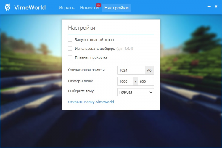Close the VimeWorld launcher window
The width and height of the screenshot is (222, 148).
click(216, 7)
